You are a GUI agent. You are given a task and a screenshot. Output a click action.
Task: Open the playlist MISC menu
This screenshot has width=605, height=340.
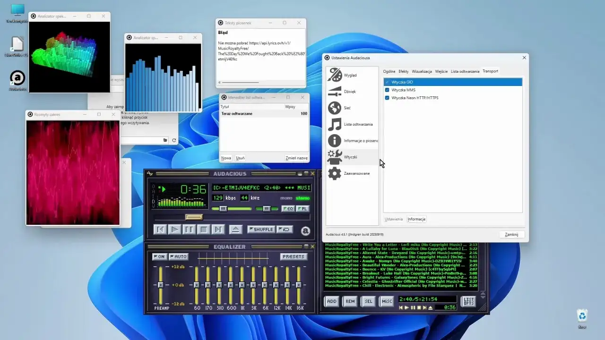click(x=387, y=301)
